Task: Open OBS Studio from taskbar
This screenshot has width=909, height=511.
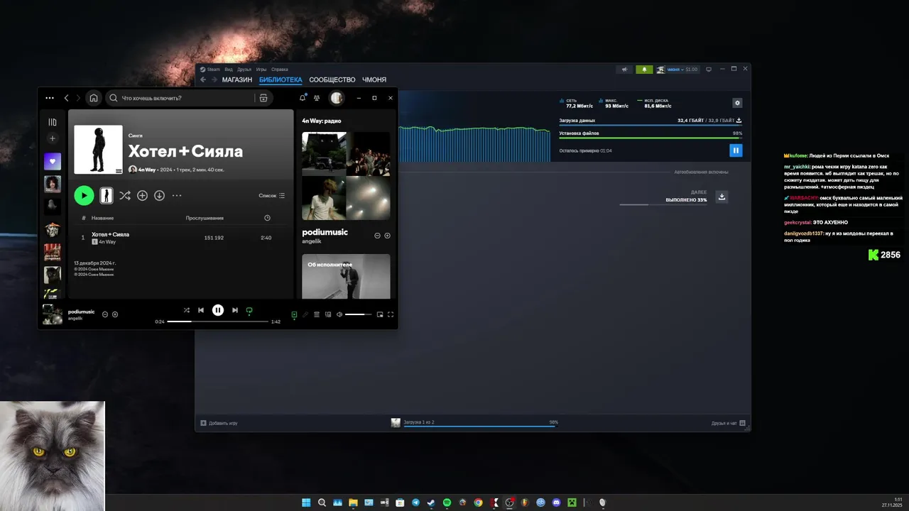Action: [x=509, y=502]
